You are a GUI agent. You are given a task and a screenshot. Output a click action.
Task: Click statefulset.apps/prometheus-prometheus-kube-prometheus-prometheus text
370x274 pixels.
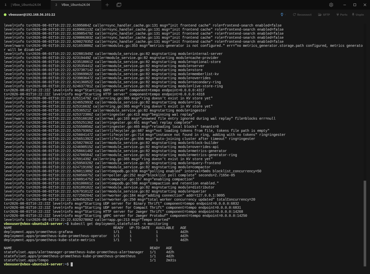[70, 256]
